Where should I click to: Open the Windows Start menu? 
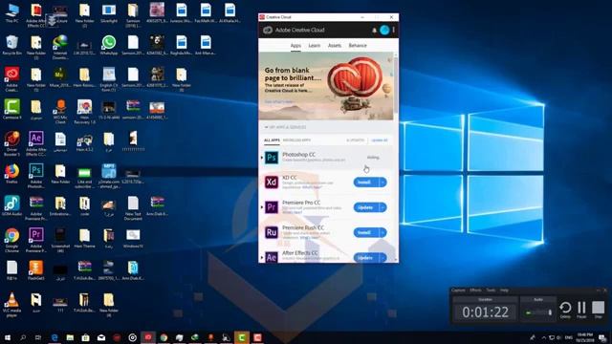click(x=7, y=337)
